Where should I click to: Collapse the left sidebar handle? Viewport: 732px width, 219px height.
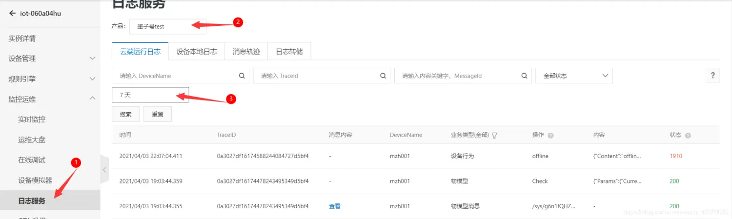coord(104,170)
